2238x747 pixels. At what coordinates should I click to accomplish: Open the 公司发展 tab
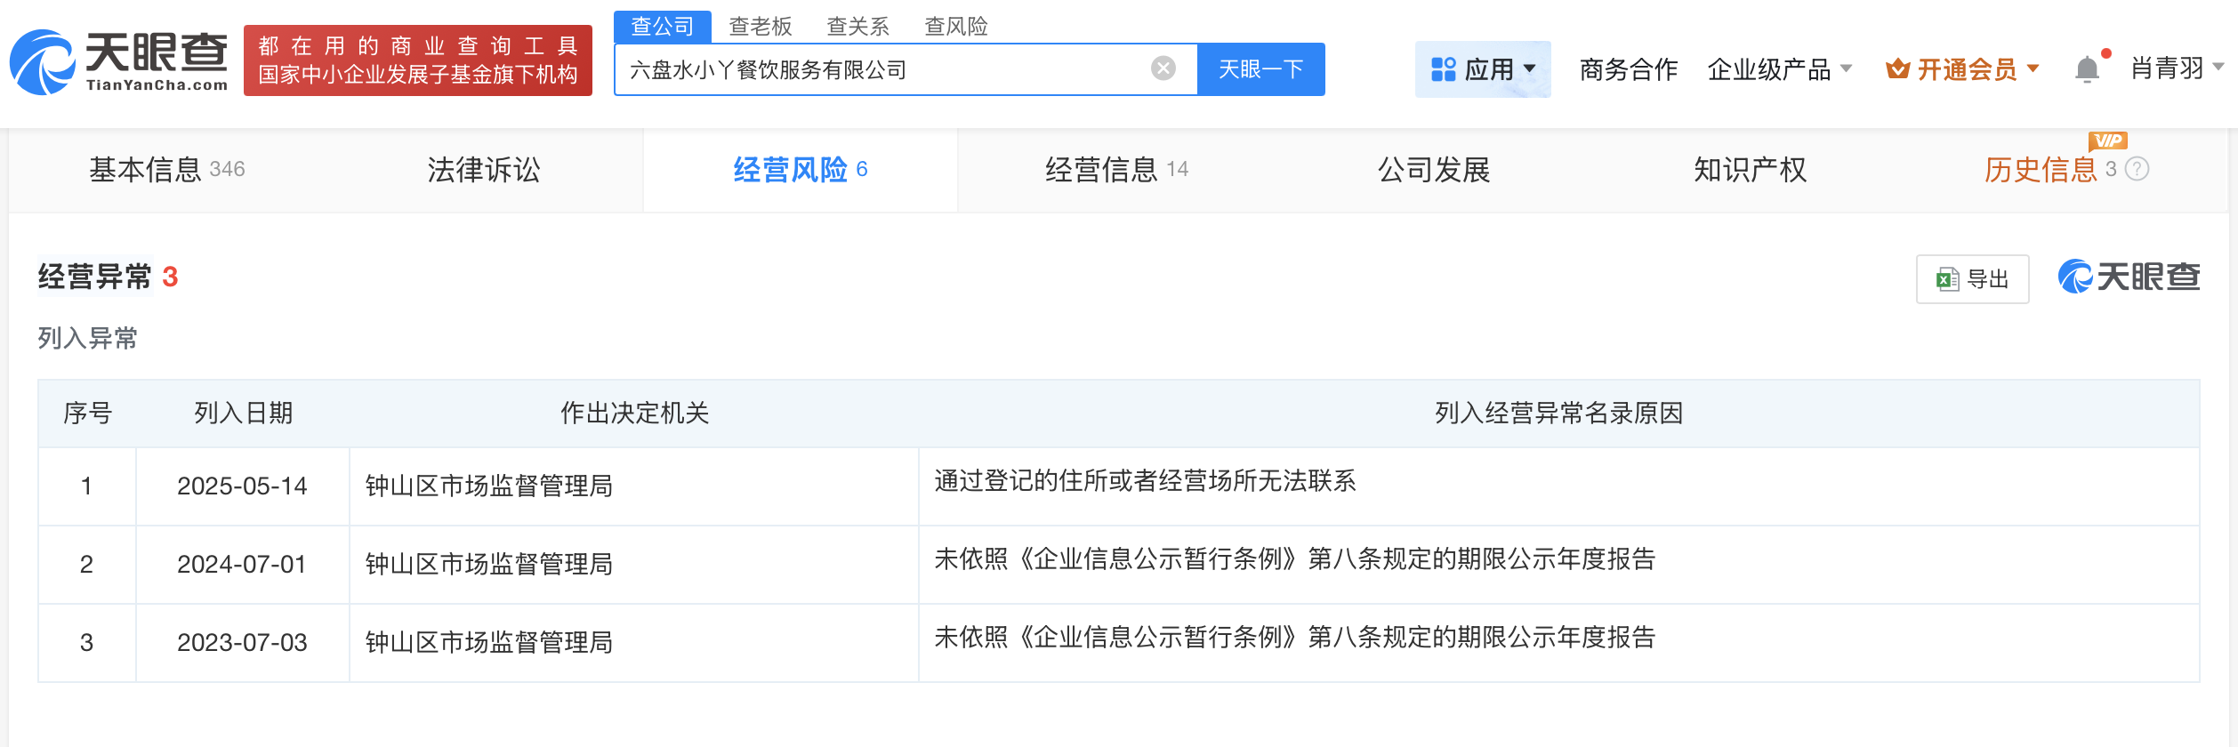(1434, 169)
